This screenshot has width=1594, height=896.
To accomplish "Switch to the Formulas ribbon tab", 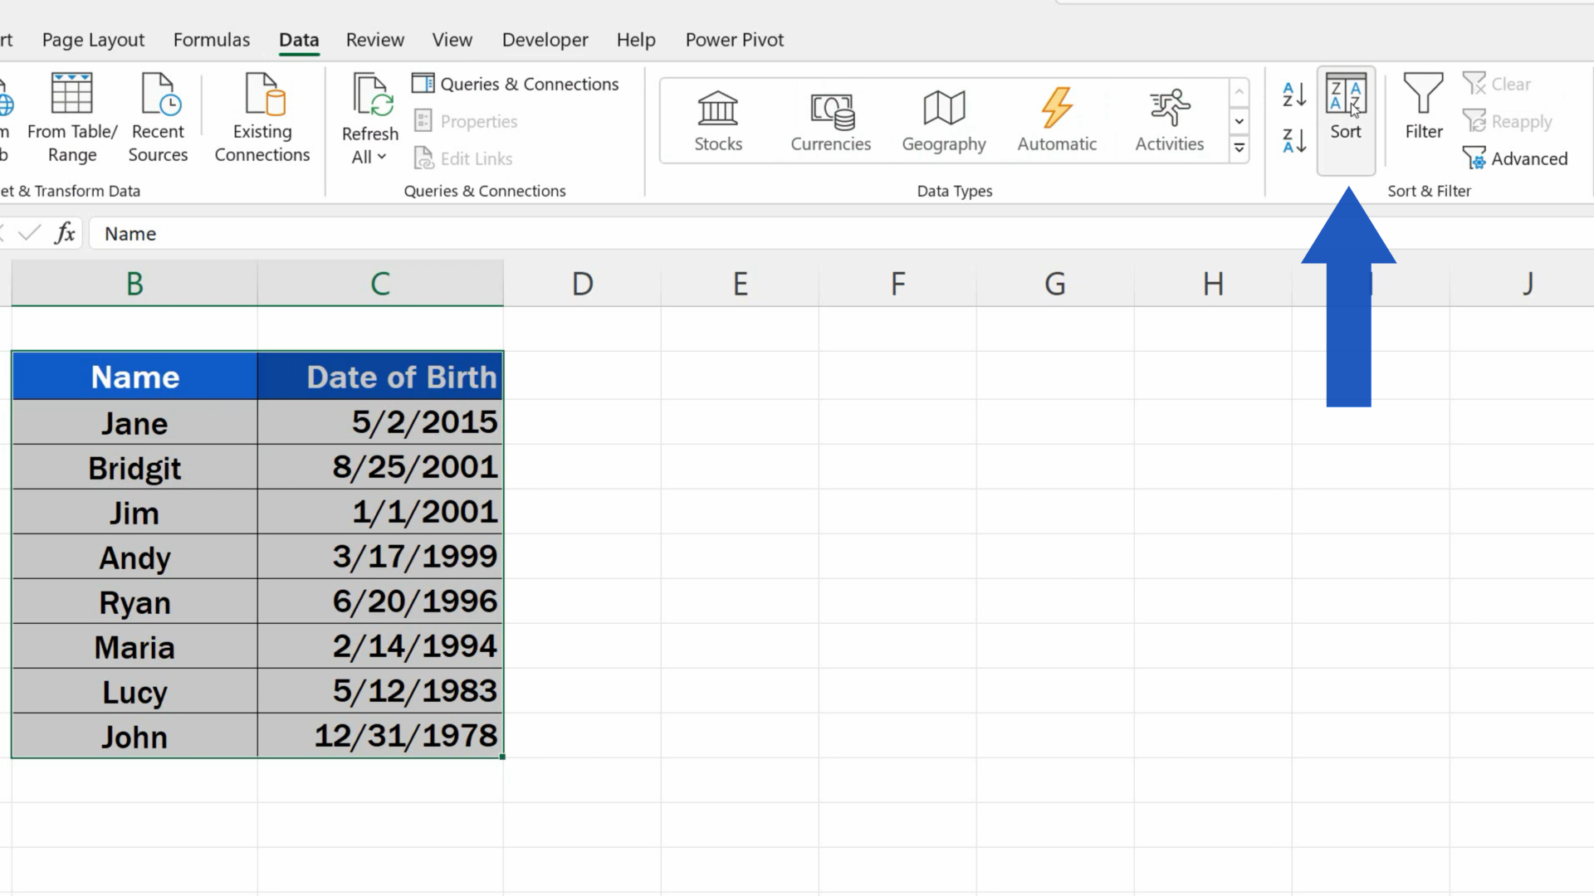I will tap(211, 39).
